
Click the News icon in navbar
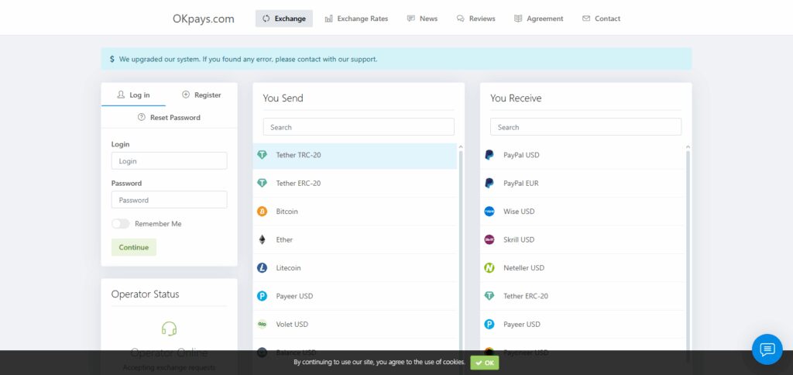(411, 19)
